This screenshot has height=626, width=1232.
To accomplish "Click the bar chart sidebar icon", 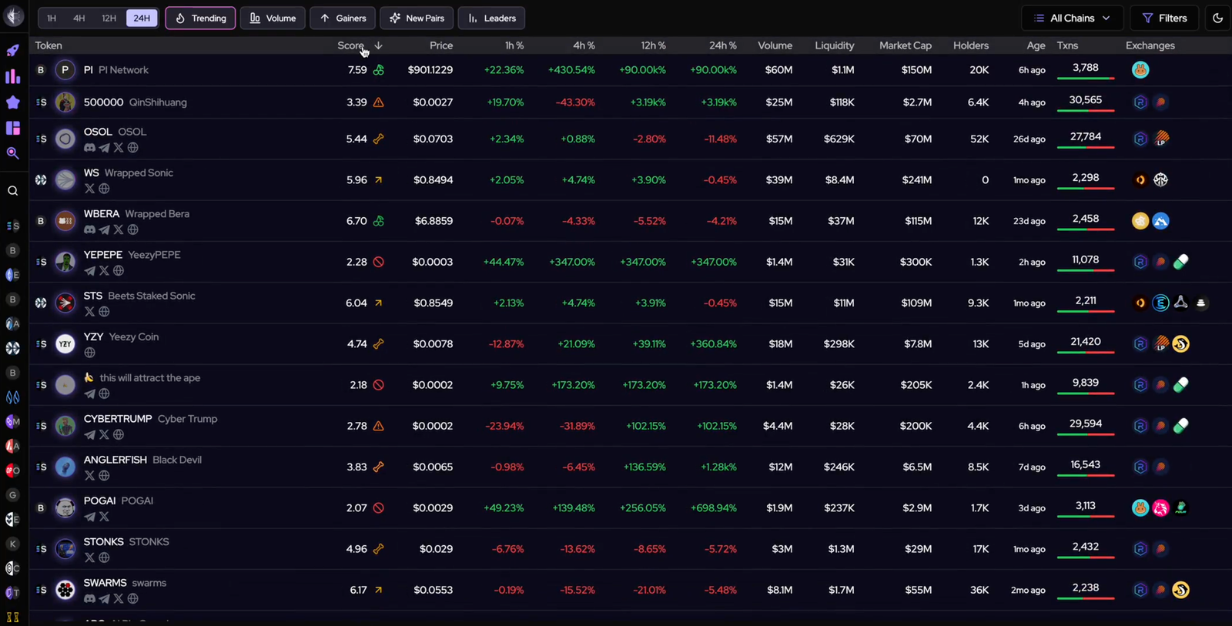I will (x=13, y=76).
